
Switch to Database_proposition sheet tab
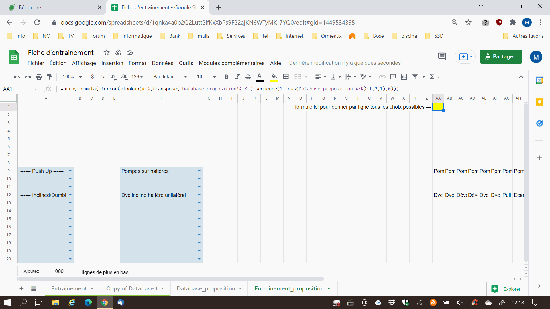click(x=206, y=288)
